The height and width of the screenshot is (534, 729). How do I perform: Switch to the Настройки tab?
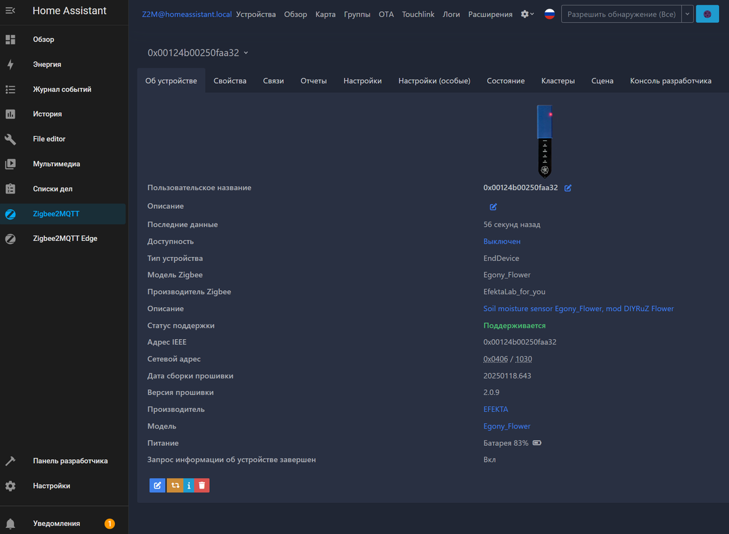pos(363,81)
